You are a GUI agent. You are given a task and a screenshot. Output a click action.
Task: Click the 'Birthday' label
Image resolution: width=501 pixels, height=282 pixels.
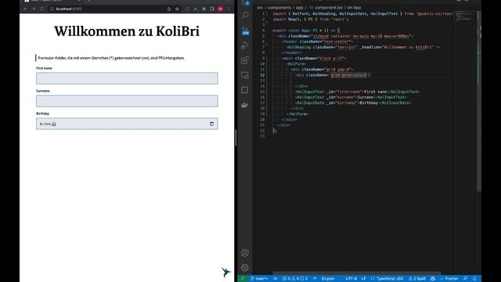pos(42,114)
